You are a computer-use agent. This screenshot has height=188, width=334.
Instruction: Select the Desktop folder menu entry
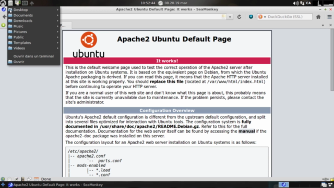(x=33, y=10)
